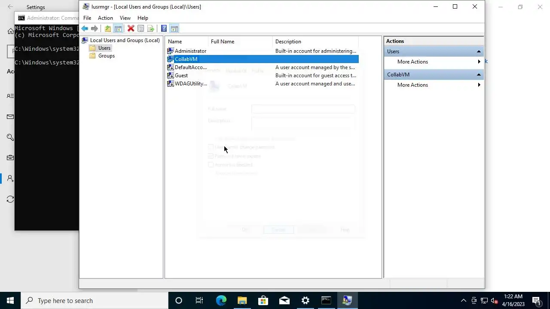
Task: Click the Guest account description text
Action: pos(316,76)
